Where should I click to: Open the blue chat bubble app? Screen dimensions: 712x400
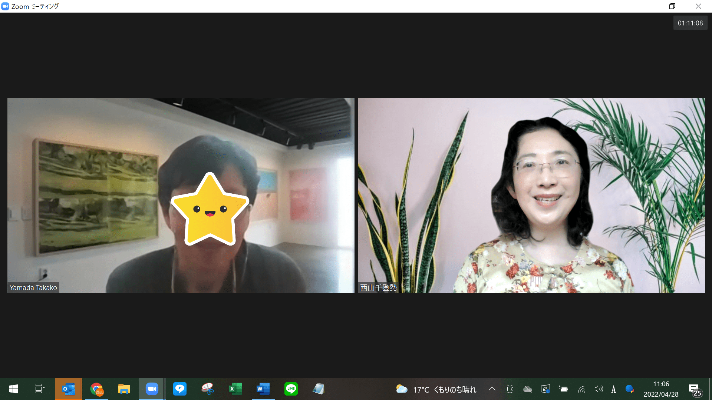pyautogui.click(x=180, y=389)
